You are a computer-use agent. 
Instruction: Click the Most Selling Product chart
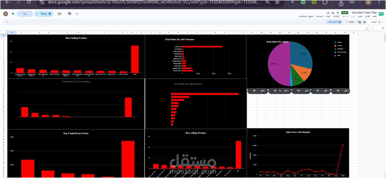tap(76, 57)
